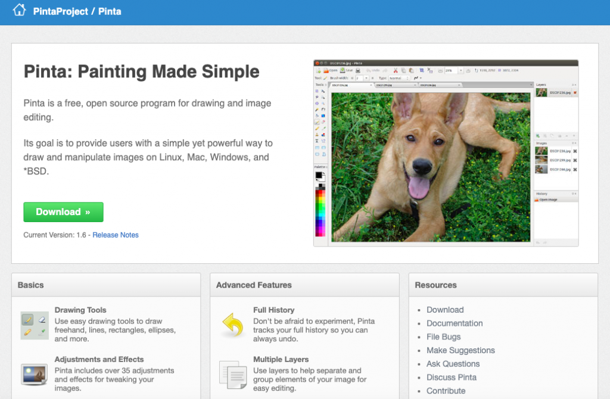Viewport: 610px width, 399px height.
Task: Open the Ask Questions resource link
Action: point(453,364)
